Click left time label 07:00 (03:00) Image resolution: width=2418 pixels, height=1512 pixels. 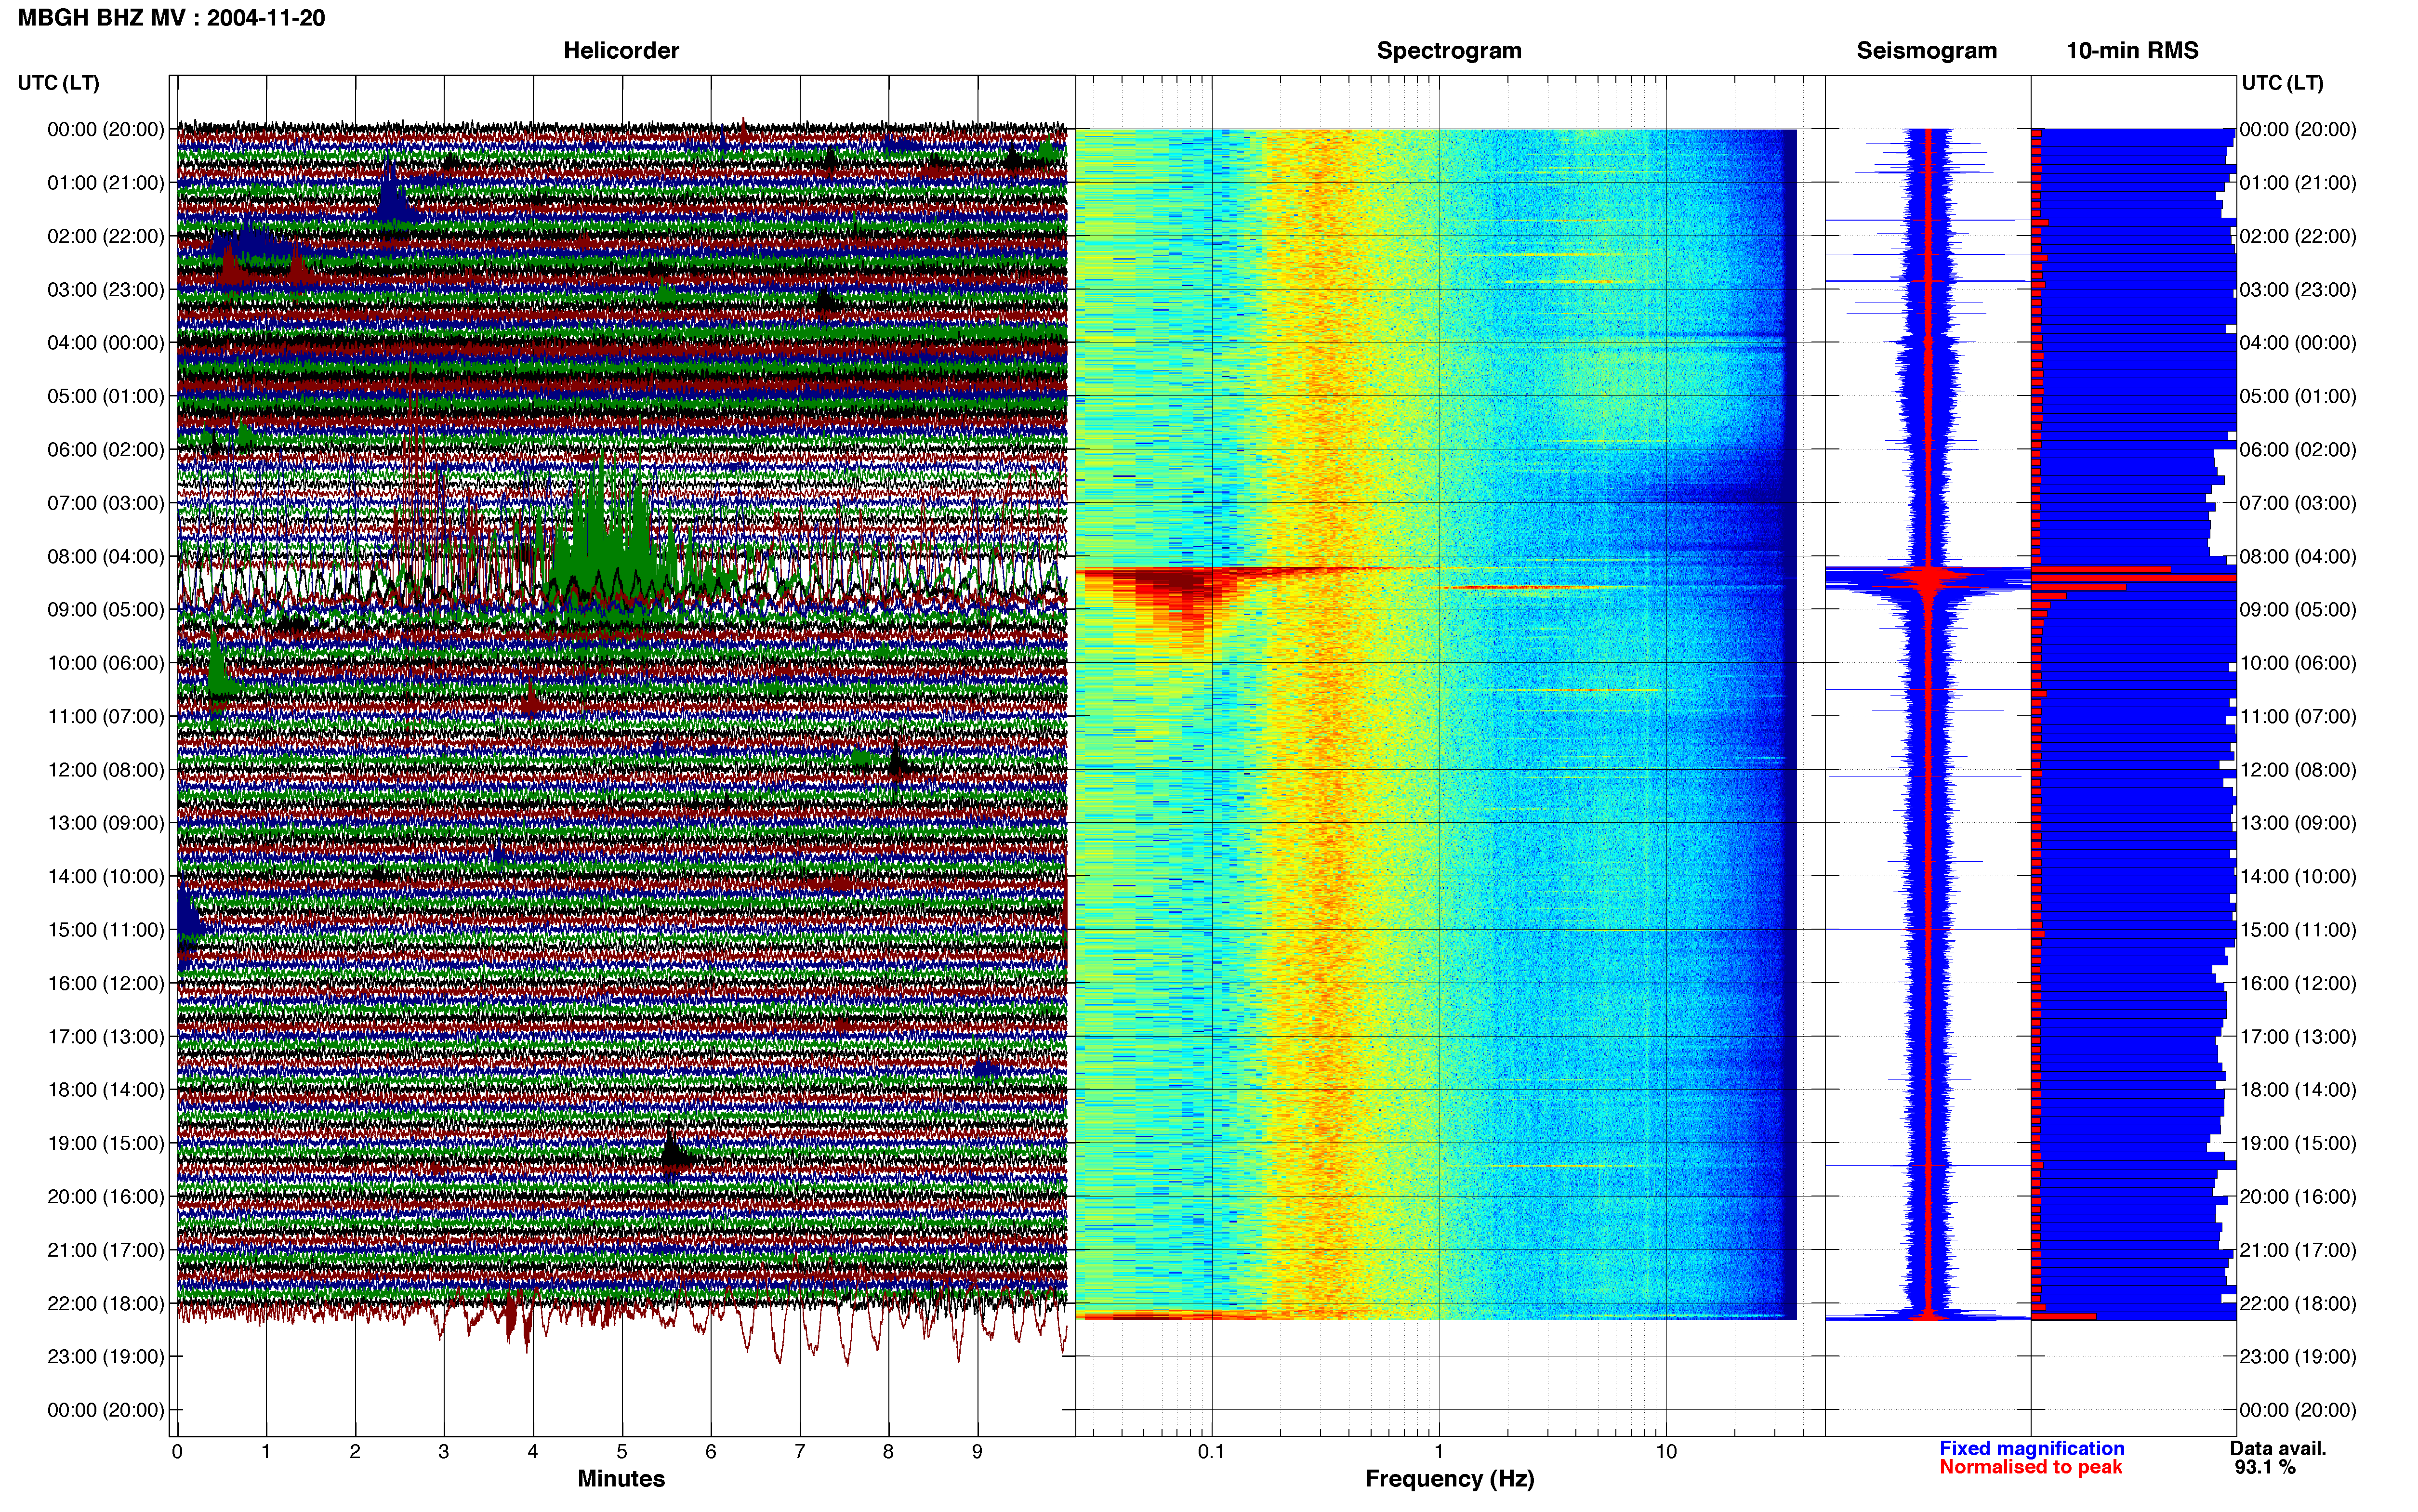click(x=106, y=503)
